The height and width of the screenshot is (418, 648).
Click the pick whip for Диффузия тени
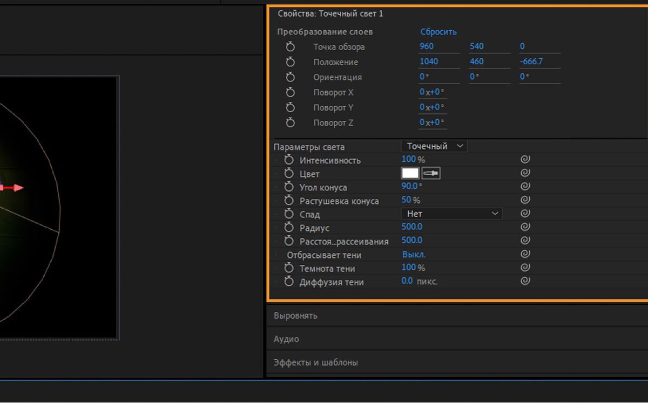tap(525, 281)
